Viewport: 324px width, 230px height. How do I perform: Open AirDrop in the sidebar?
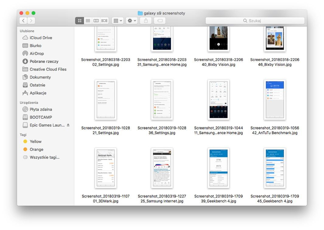pyautogui.click(x=37, y=53)
